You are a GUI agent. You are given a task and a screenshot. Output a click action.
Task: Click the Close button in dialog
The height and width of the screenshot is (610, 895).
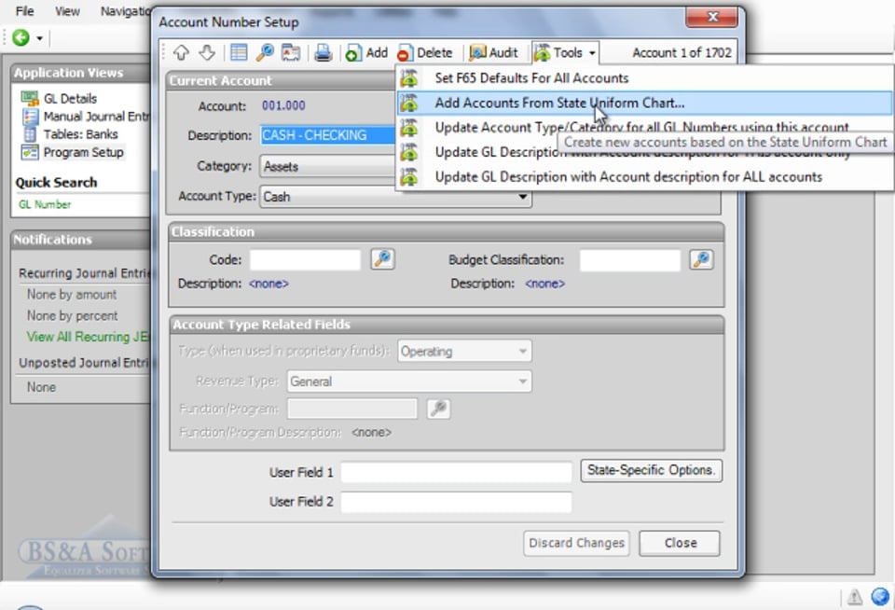pyautogui.click(x=680, y=543)
